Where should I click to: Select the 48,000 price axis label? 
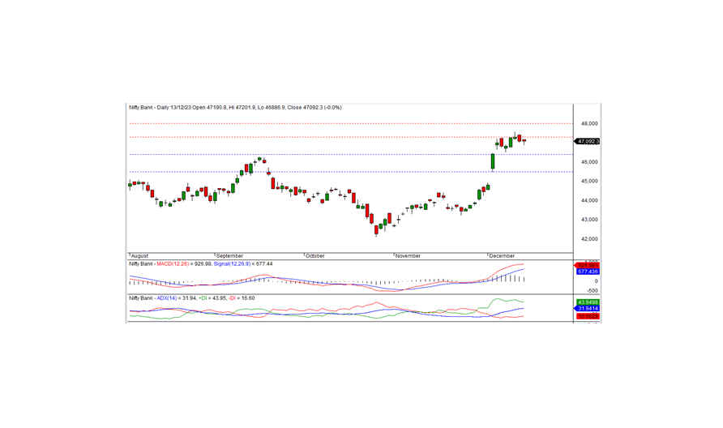(589, 123)
